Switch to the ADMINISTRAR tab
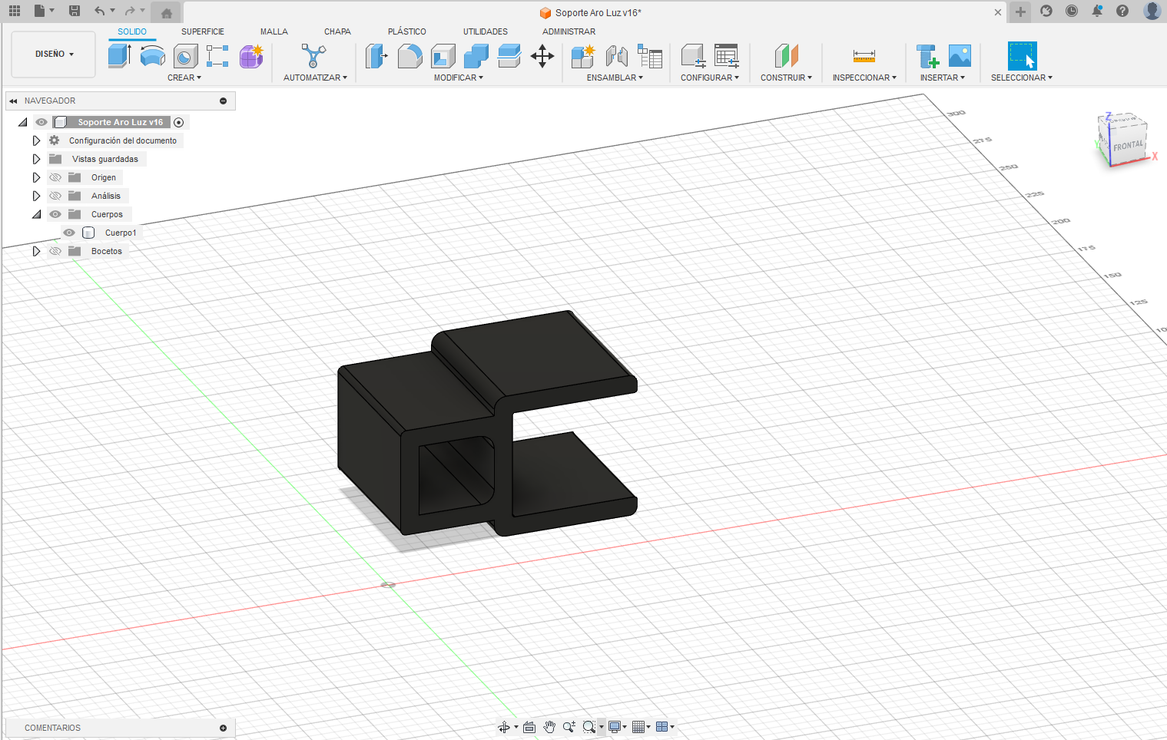 pos(569,31)
